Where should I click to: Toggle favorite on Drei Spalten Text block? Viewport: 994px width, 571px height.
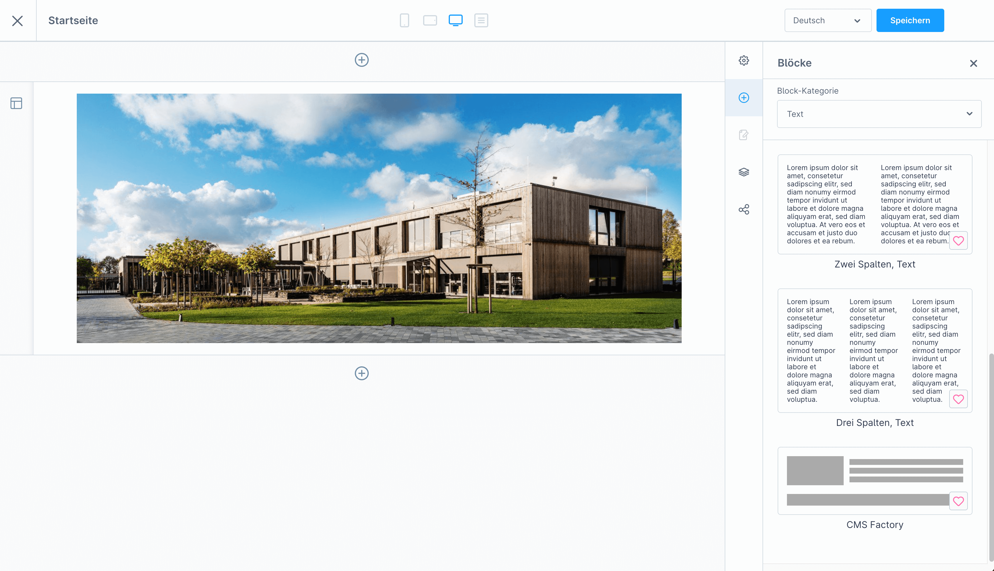click(959, 400)
